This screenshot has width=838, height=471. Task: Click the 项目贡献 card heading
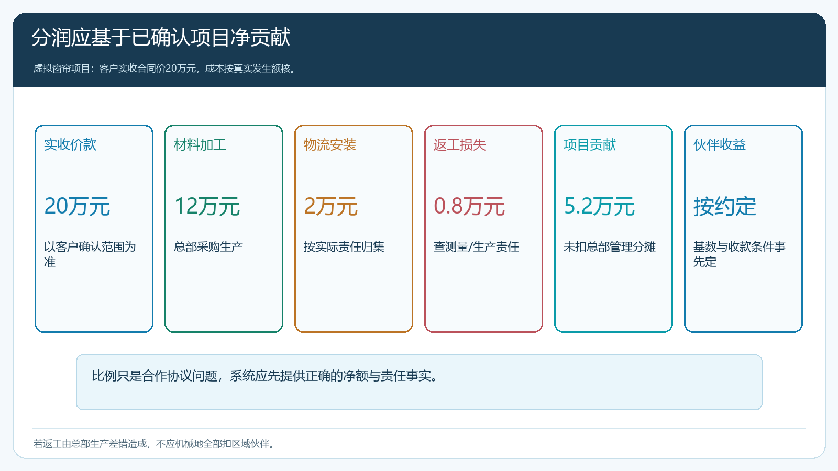click(x=590, y=145)
